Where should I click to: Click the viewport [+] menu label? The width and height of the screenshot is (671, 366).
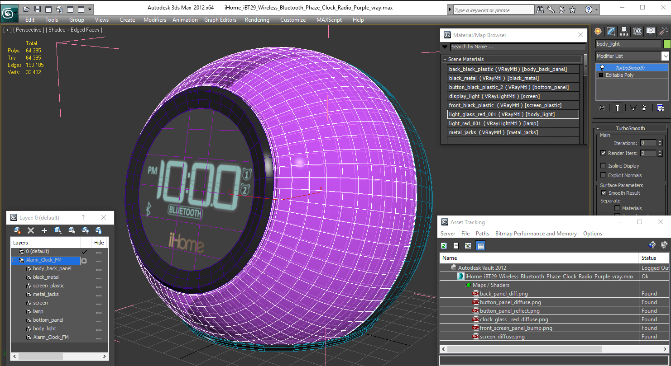[x=7, y=30]
